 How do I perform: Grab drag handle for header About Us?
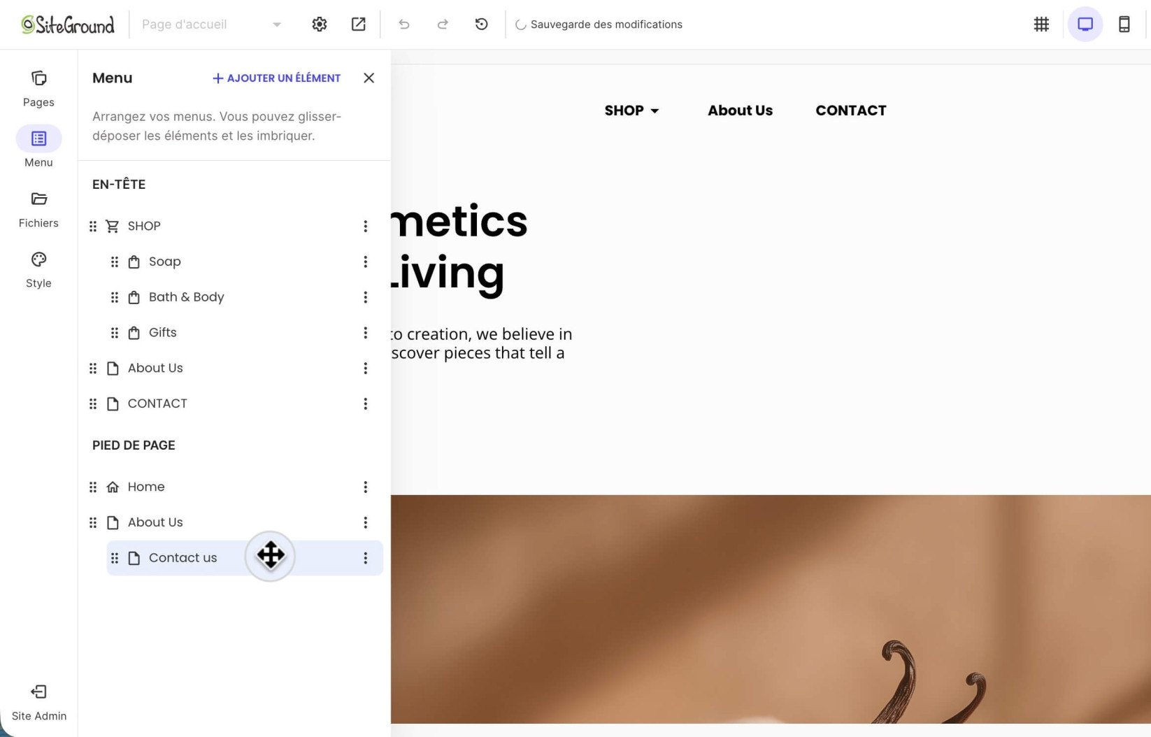93,368
